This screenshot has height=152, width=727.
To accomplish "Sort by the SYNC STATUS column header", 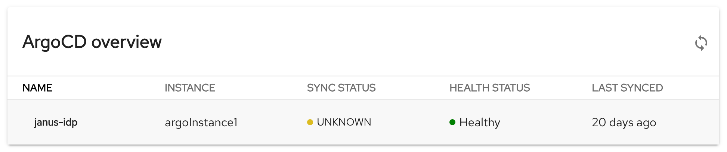I will 341,88.
